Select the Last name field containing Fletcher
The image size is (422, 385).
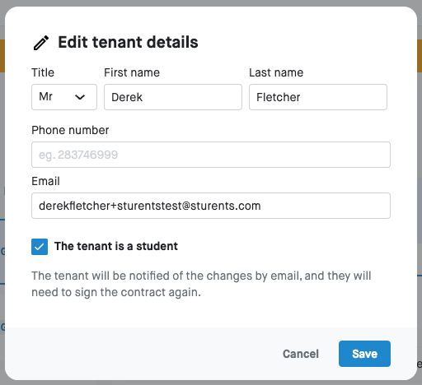click(x=318, y=97)
